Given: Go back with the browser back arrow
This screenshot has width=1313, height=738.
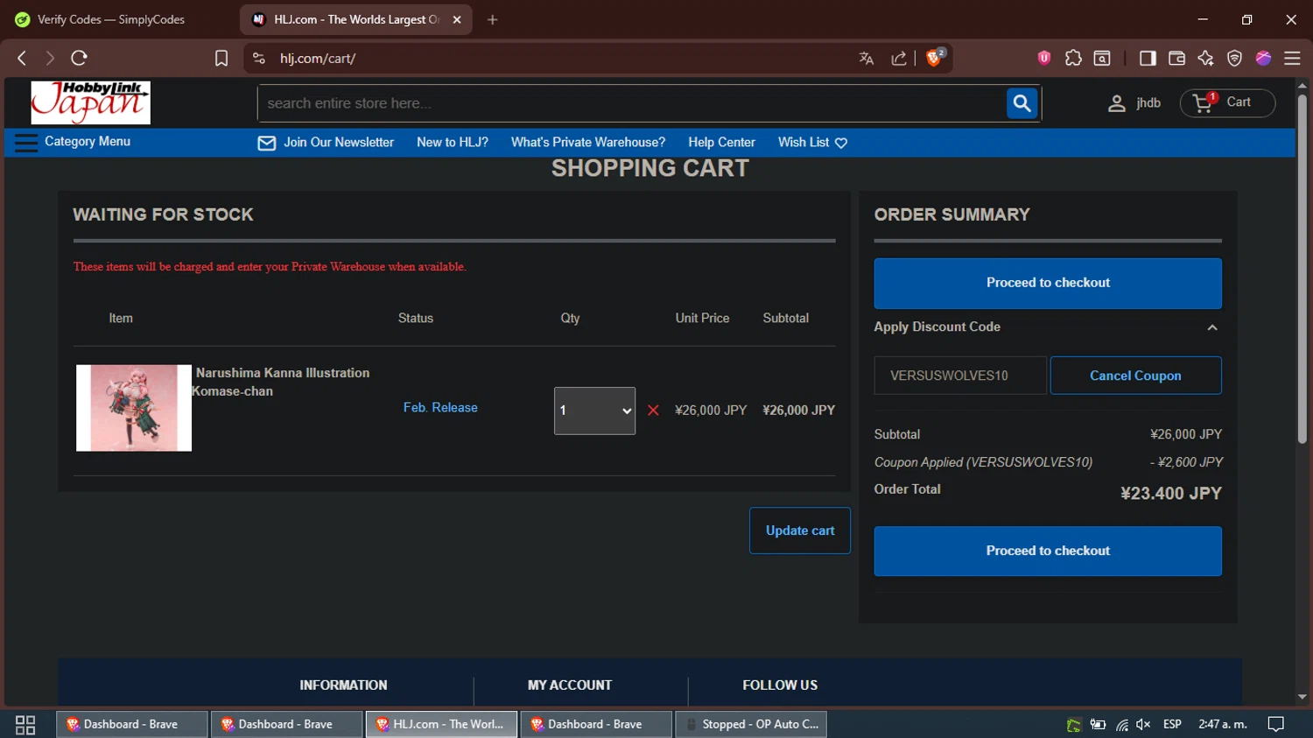Looking at the screenshot, I should tap(23, 58).
